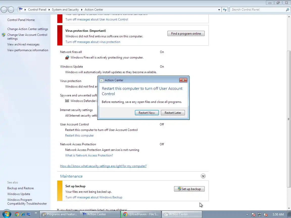Collapse the Maintenance section chevron
This screenshot has height=218, width=291.
tap(203, 176)
